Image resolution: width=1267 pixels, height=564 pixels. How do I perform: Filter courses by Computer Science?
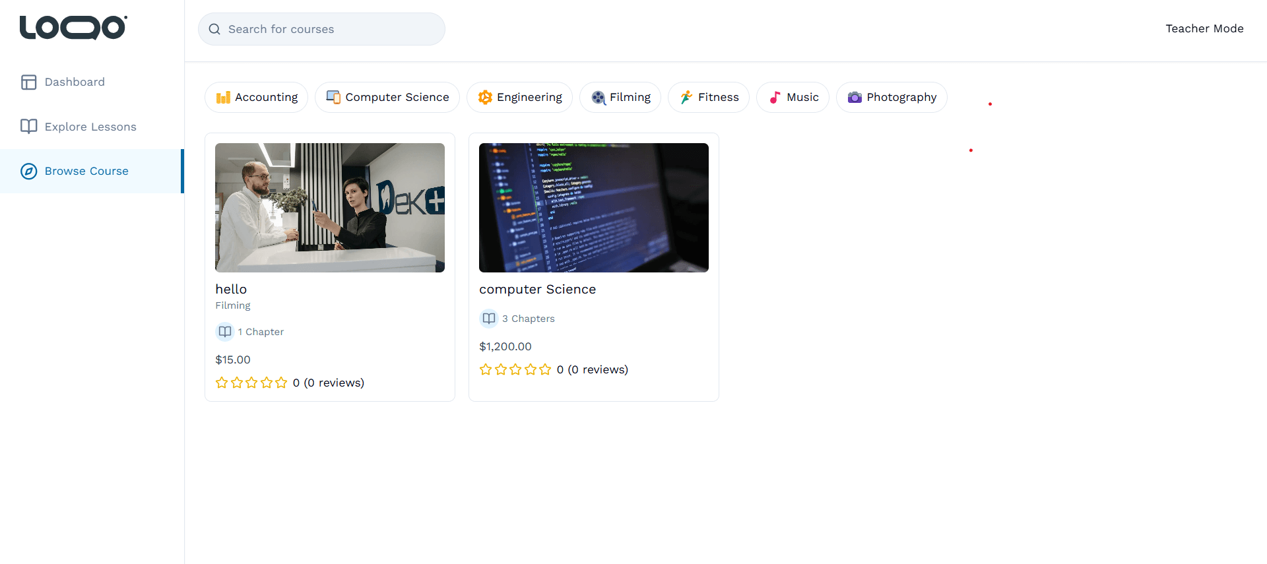click(387, 98)
